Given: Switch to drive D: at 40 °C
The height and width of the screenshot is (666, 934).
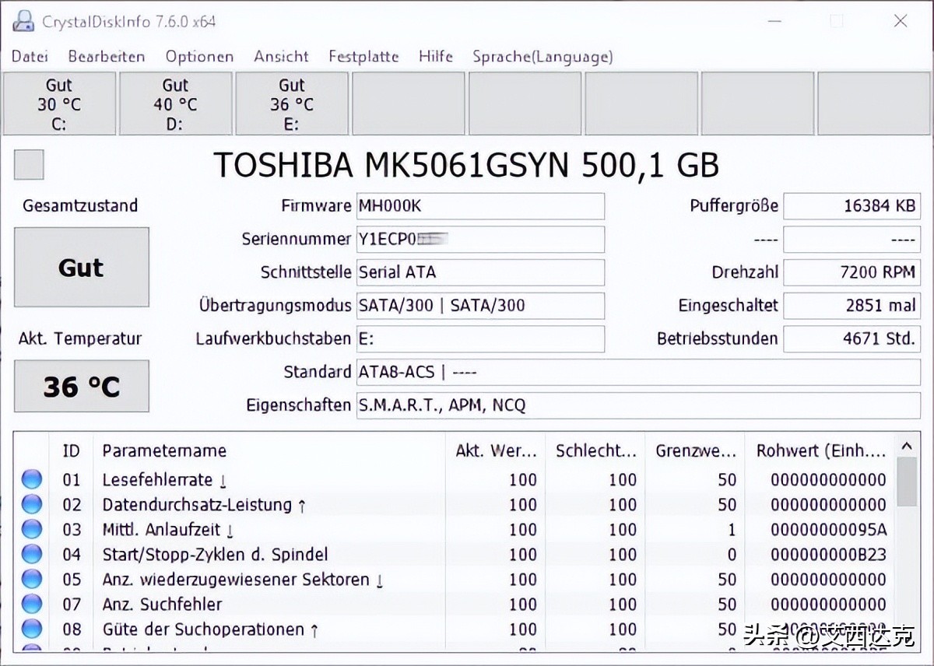Looking at the screenshot, I should [x=175, y=103].
